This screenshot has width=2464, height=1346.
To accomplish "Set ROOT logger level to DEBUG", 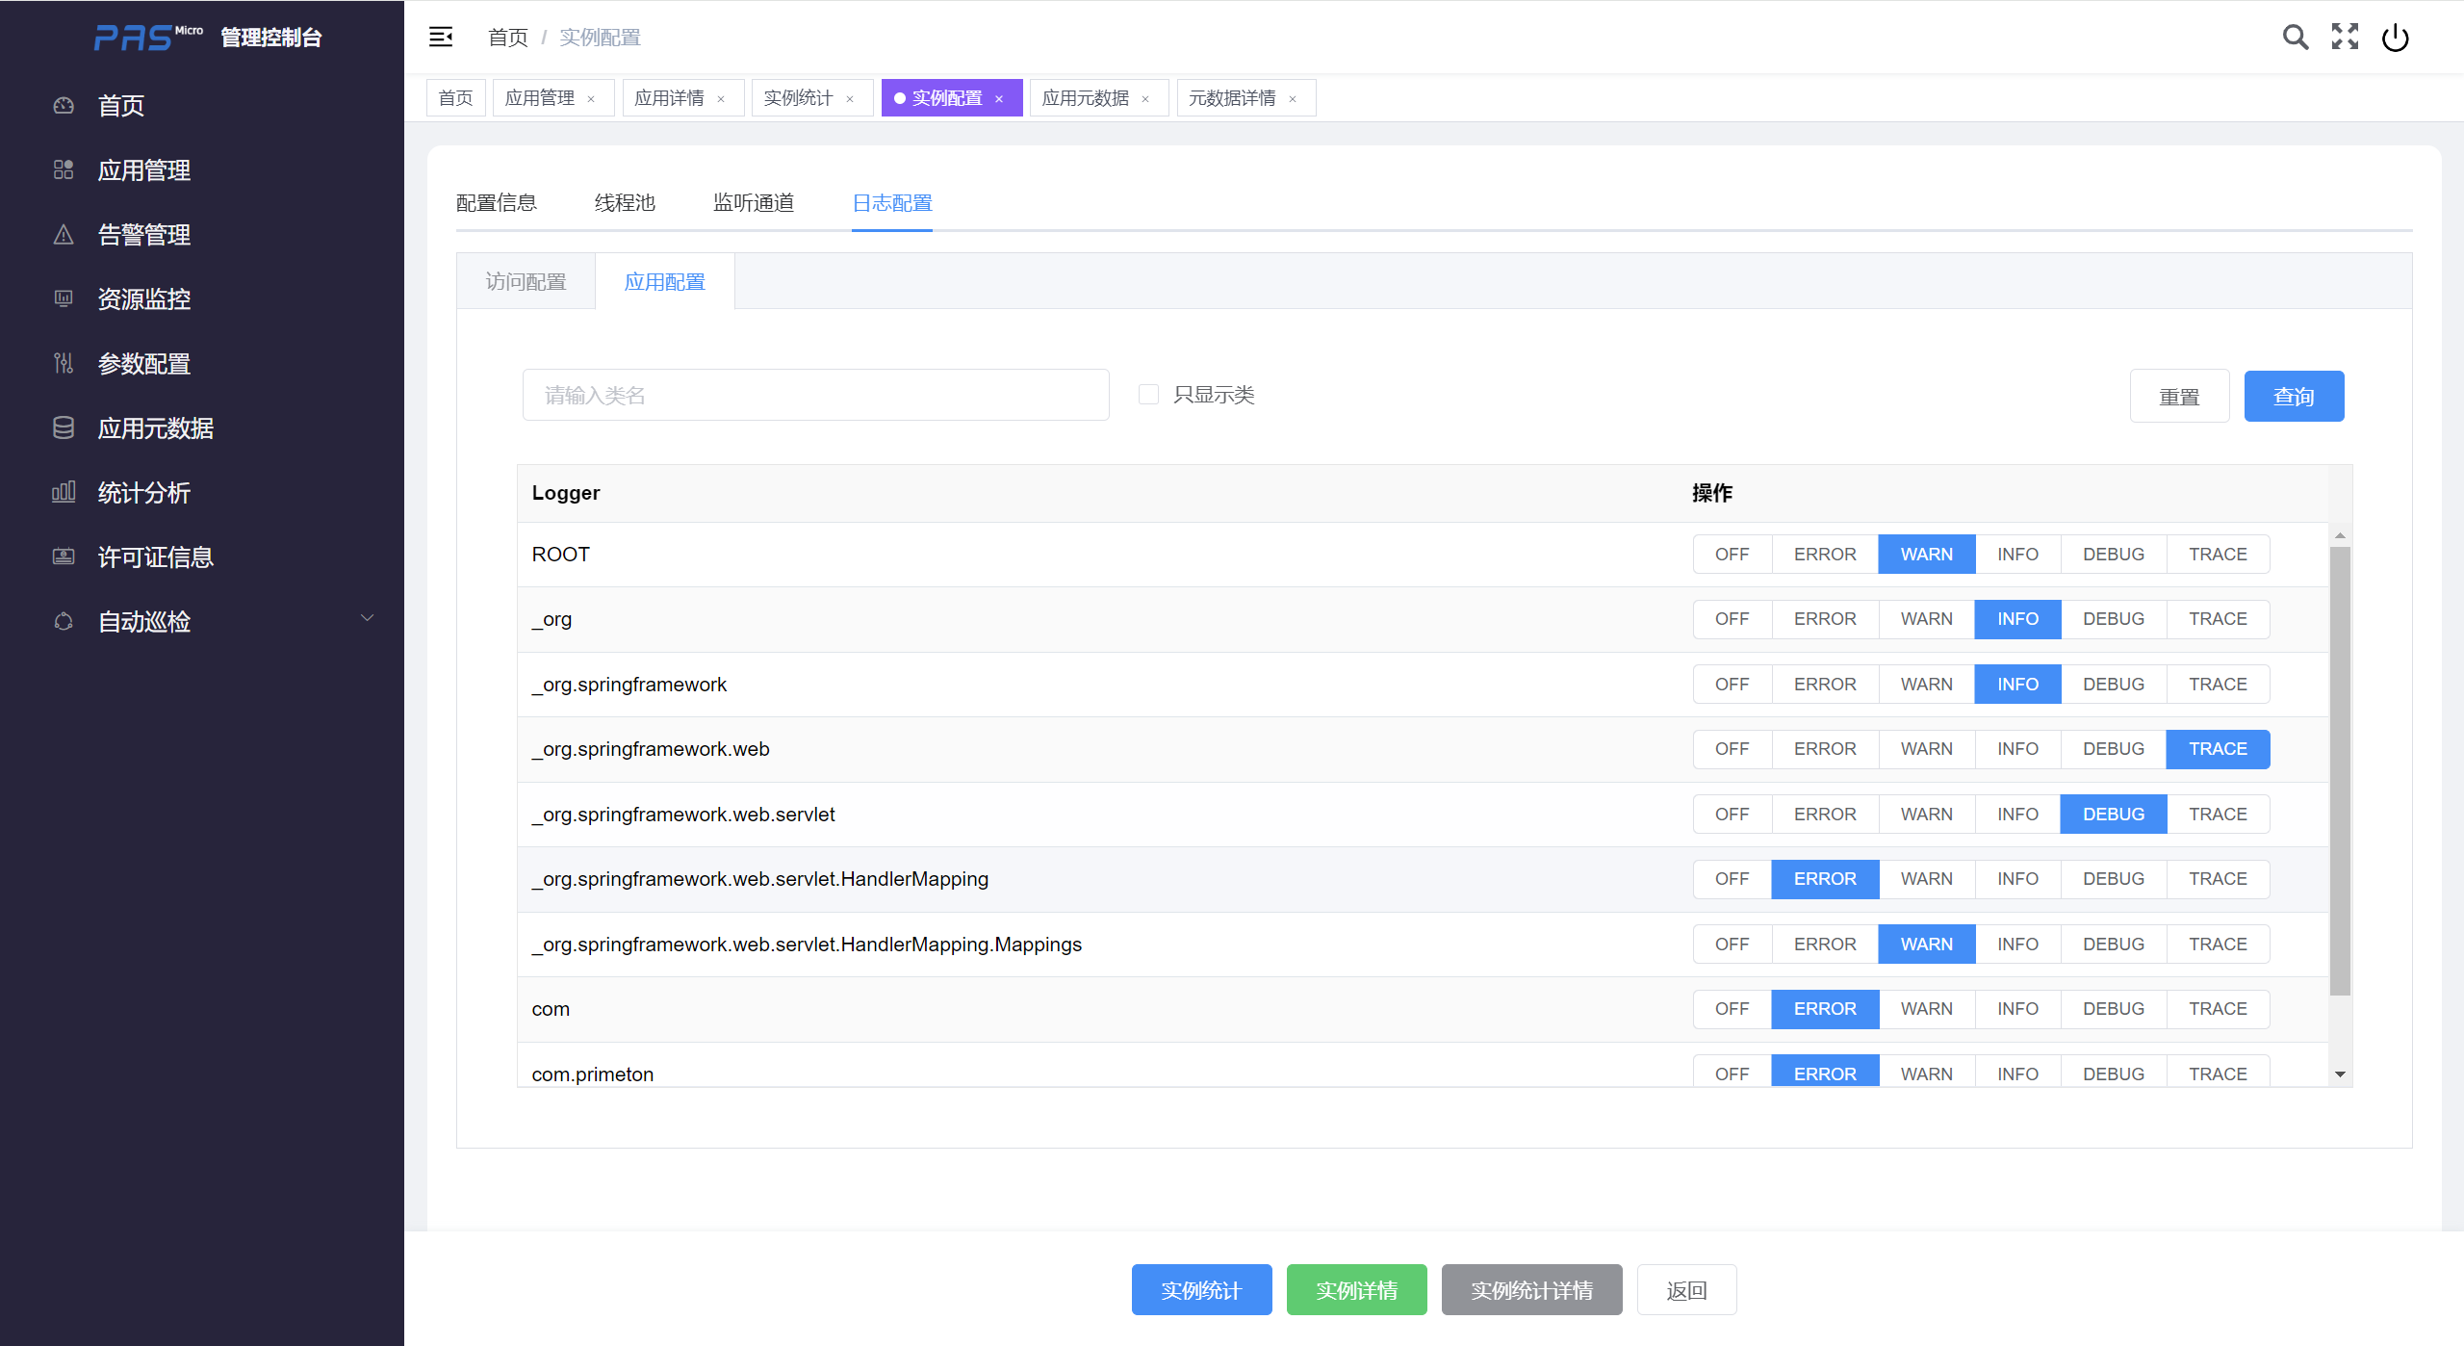I will (2113, 555).
